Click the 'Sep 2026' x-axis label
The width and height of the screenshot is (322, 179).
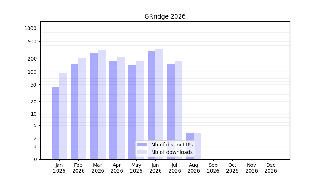[x=213, y=168]
